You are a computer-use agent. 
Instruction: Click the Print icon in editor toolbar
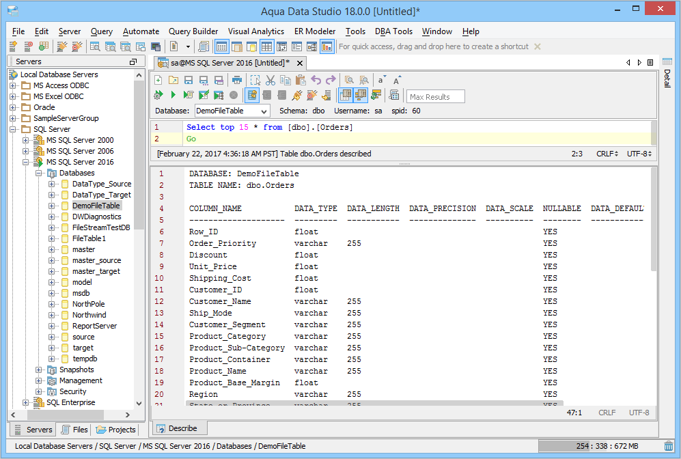(237, 80)
